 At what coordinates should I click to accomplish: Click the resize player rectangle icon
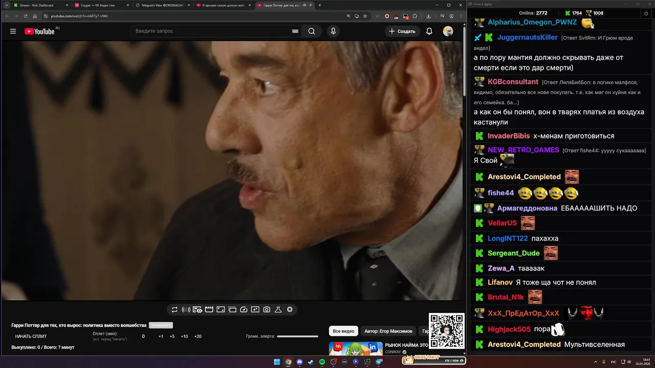(221, 310)
